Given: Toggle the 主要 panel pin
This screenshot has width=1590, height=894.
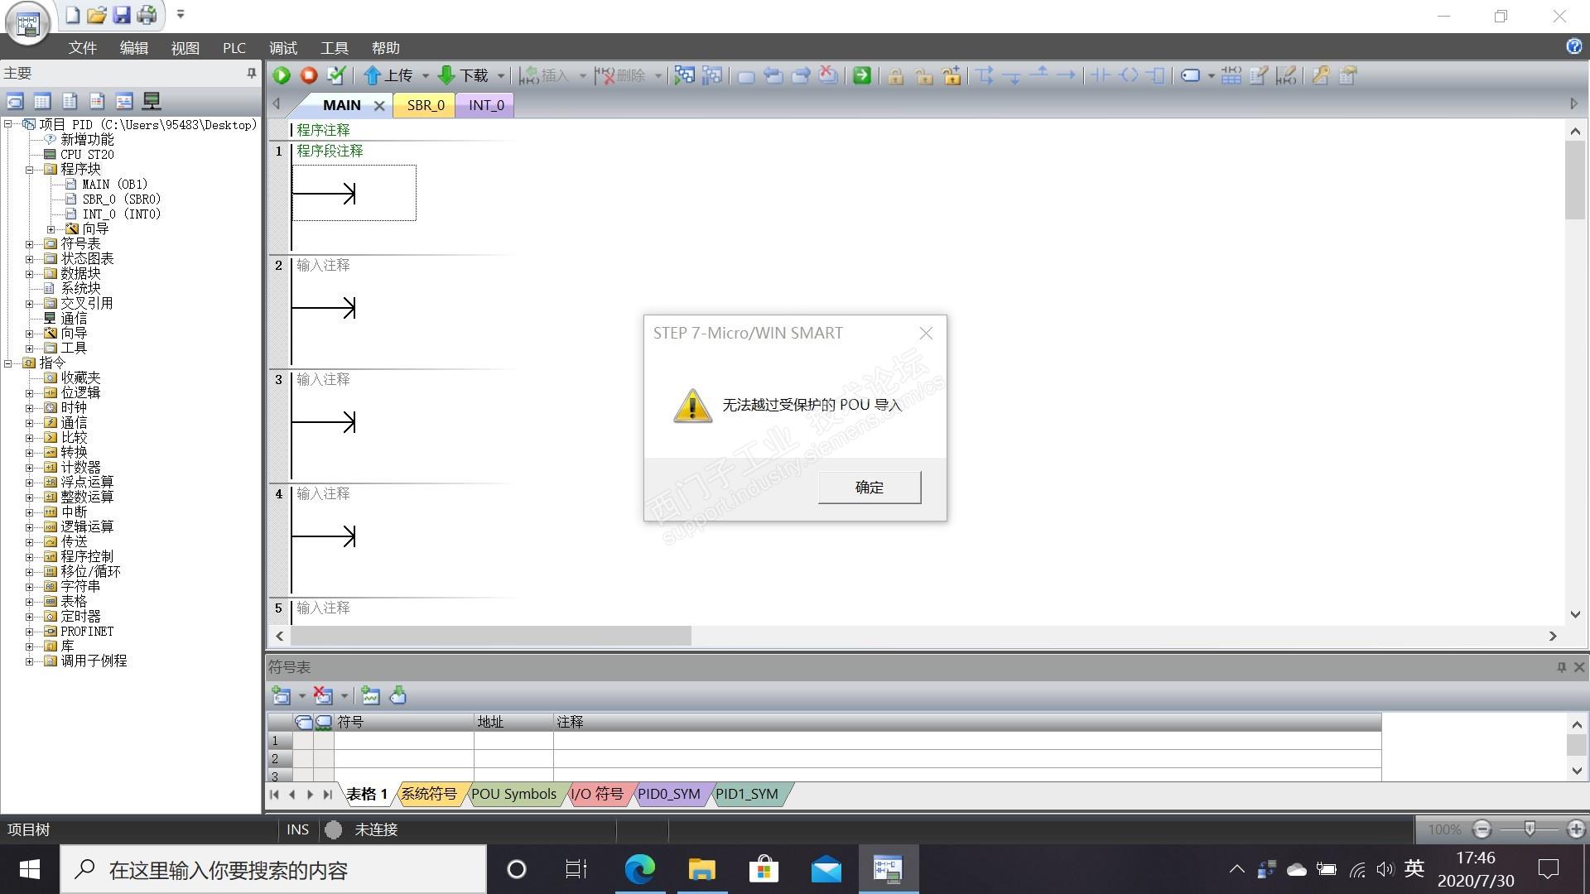Looking at the screenshot, I should coord(252,74).
